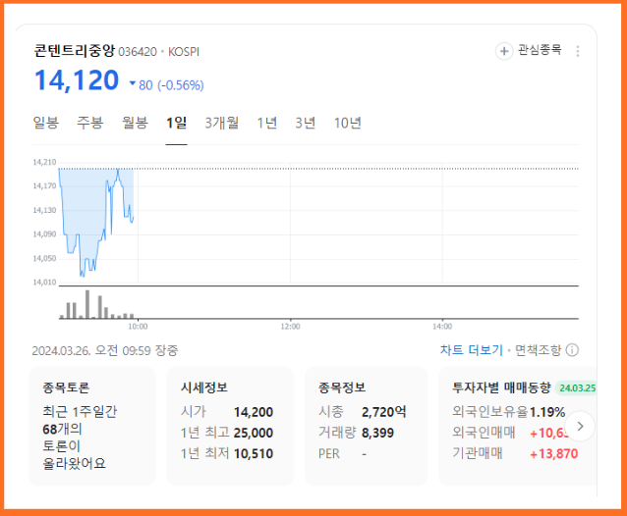Click the 1년 최고 value 25,000
Screen dimensions: 627x516
[254, 433]
